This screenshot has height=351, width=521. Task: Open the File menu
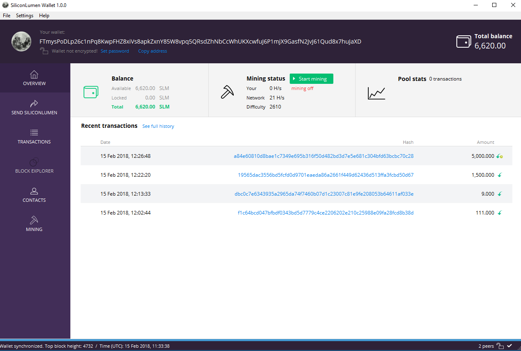click(x=7, y=15)
